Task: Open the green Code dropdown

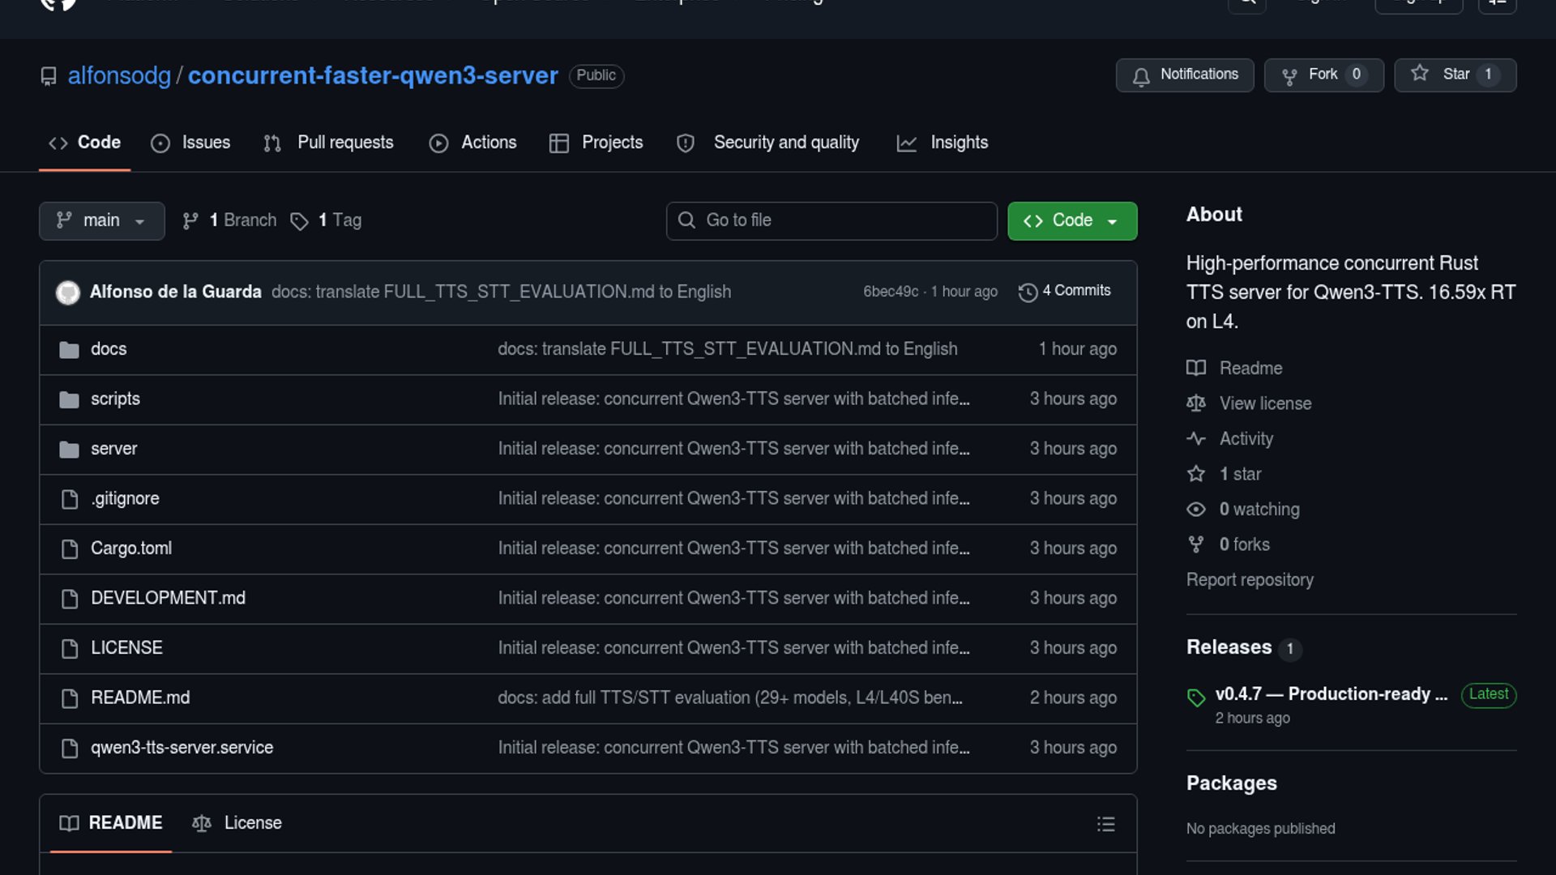Action: (1071, 220)
